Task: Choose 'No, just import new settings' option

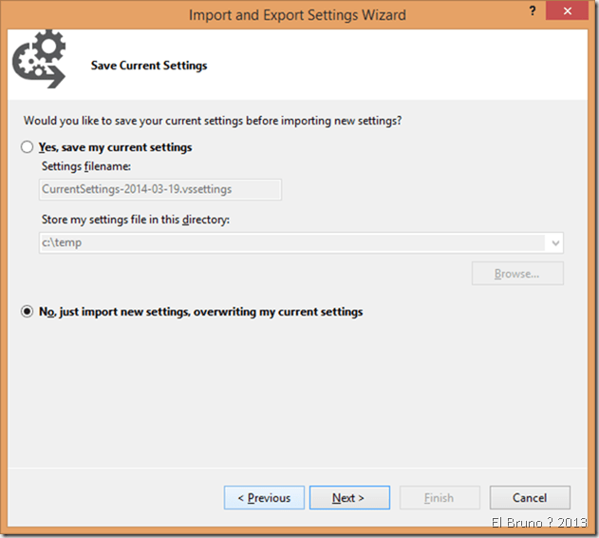Action: coord(28,312)
